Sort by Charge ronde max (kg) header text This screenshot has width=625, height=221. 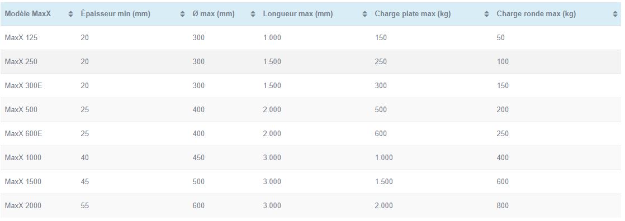[x=536, y=14]
